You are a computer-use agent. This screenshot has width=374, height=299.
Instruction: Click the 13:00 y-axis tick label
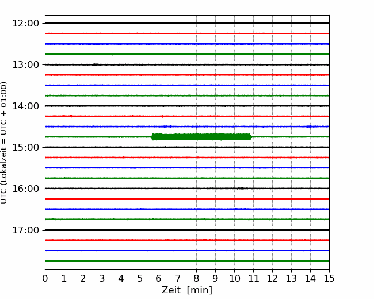(x=25, y=64)
